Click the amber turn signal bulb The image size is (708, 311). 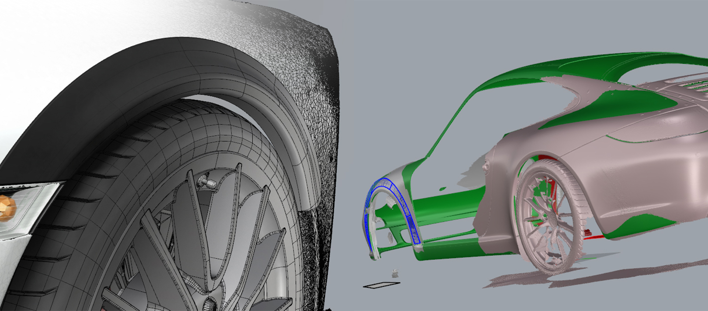(7, 208)
